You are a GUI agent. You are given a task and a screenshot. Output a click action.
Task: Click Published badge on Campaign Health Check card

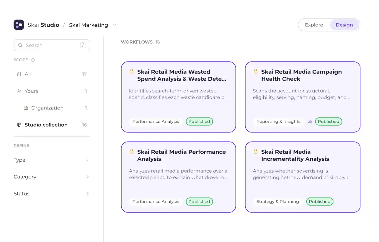pyautogui.click(x=329, y=122)
